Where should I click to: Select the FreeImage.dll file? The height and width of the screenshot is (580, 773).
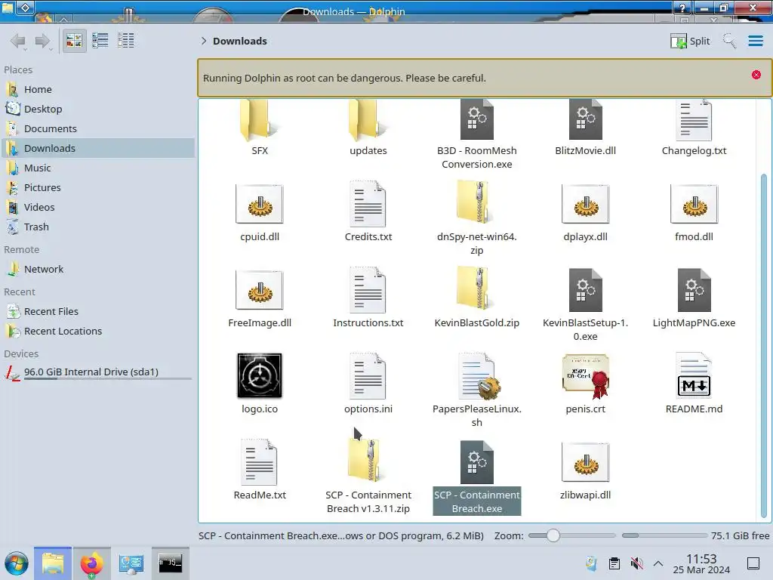[x=260, y=298]
